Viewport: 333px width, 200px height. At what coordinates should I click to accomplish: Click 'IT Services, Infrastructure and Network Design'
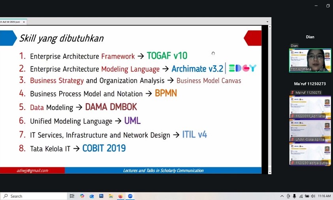[100, 135]
